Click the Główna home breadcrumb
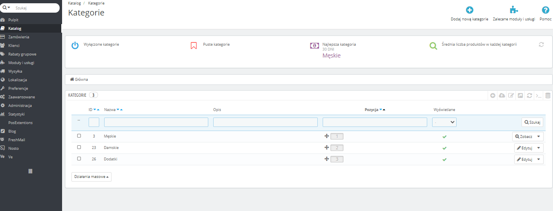This screenshot has height=211, width=553. coord(79,79)
